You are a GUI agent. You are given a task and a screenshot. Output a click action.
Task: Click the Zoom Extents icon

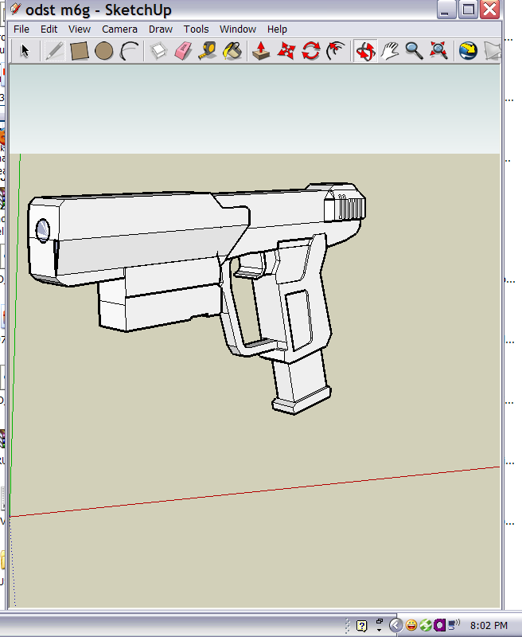[x=438, y=51]
